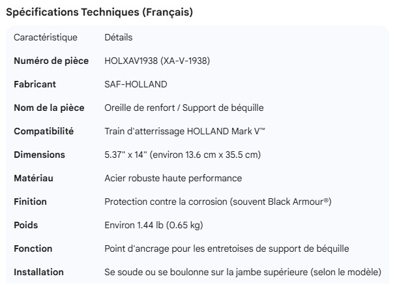
Task: Select the Dimensions row label
Action: [x=39, y=155]
